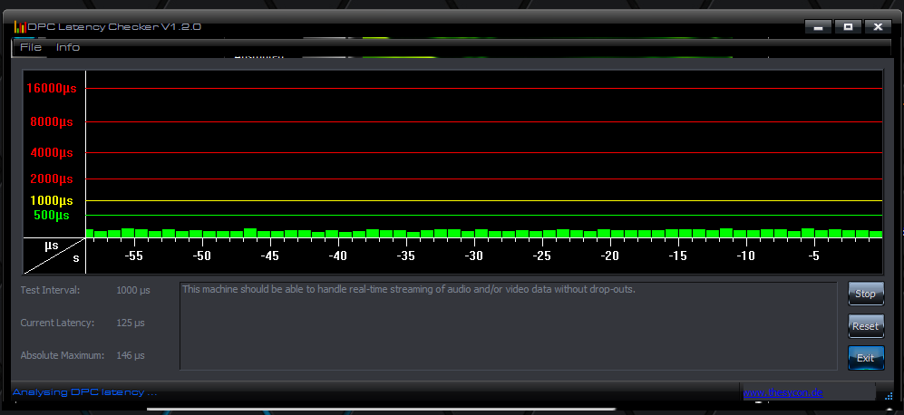The height and width of the screenshot is (415, 904).
Task: Open the www.thesycon.de link
Action: [x=781, y=393]
